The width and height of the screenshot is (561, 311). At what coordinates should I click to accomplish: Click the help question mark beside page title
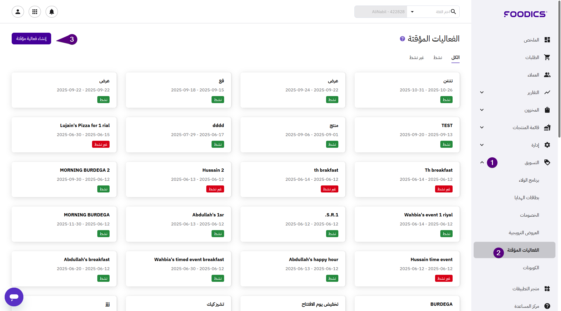point(402,39)
